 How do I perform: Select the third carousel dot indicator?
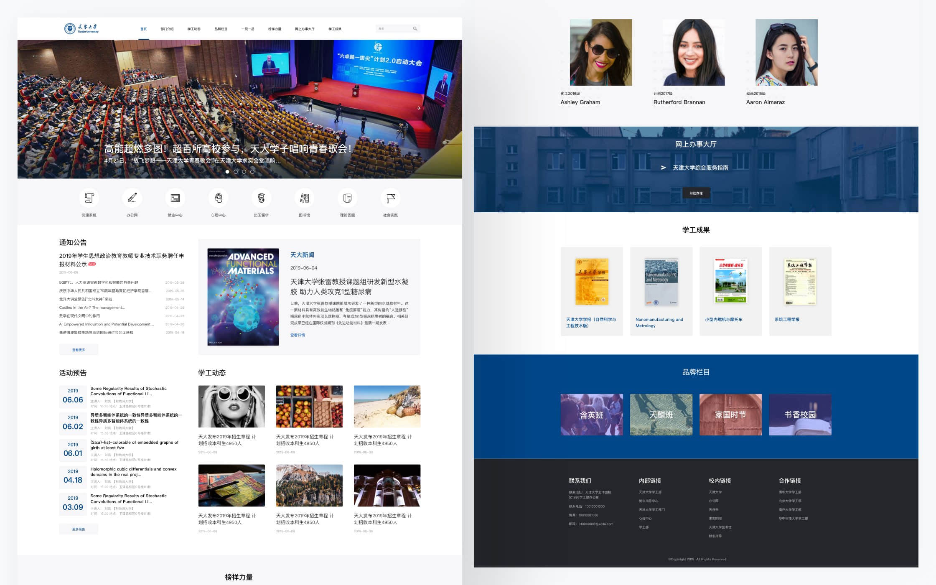(244, 172)
